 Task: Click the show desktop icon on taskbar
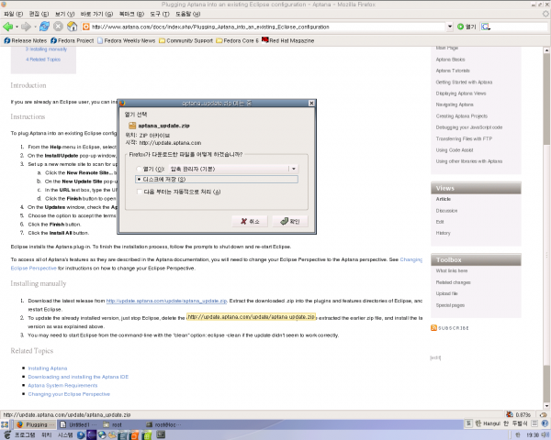coord(5,424)
